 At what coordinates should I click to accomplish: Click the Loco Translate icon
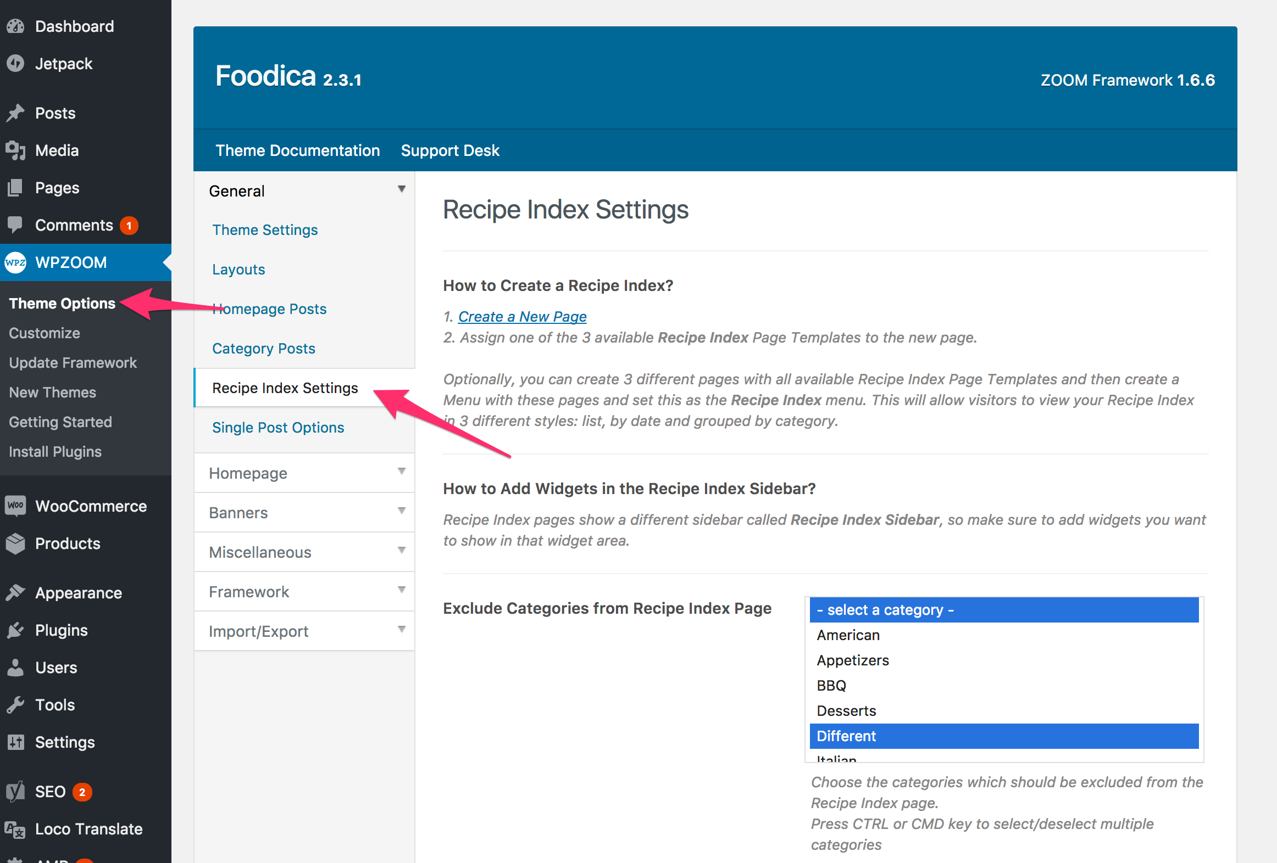[x=16, y=829]
